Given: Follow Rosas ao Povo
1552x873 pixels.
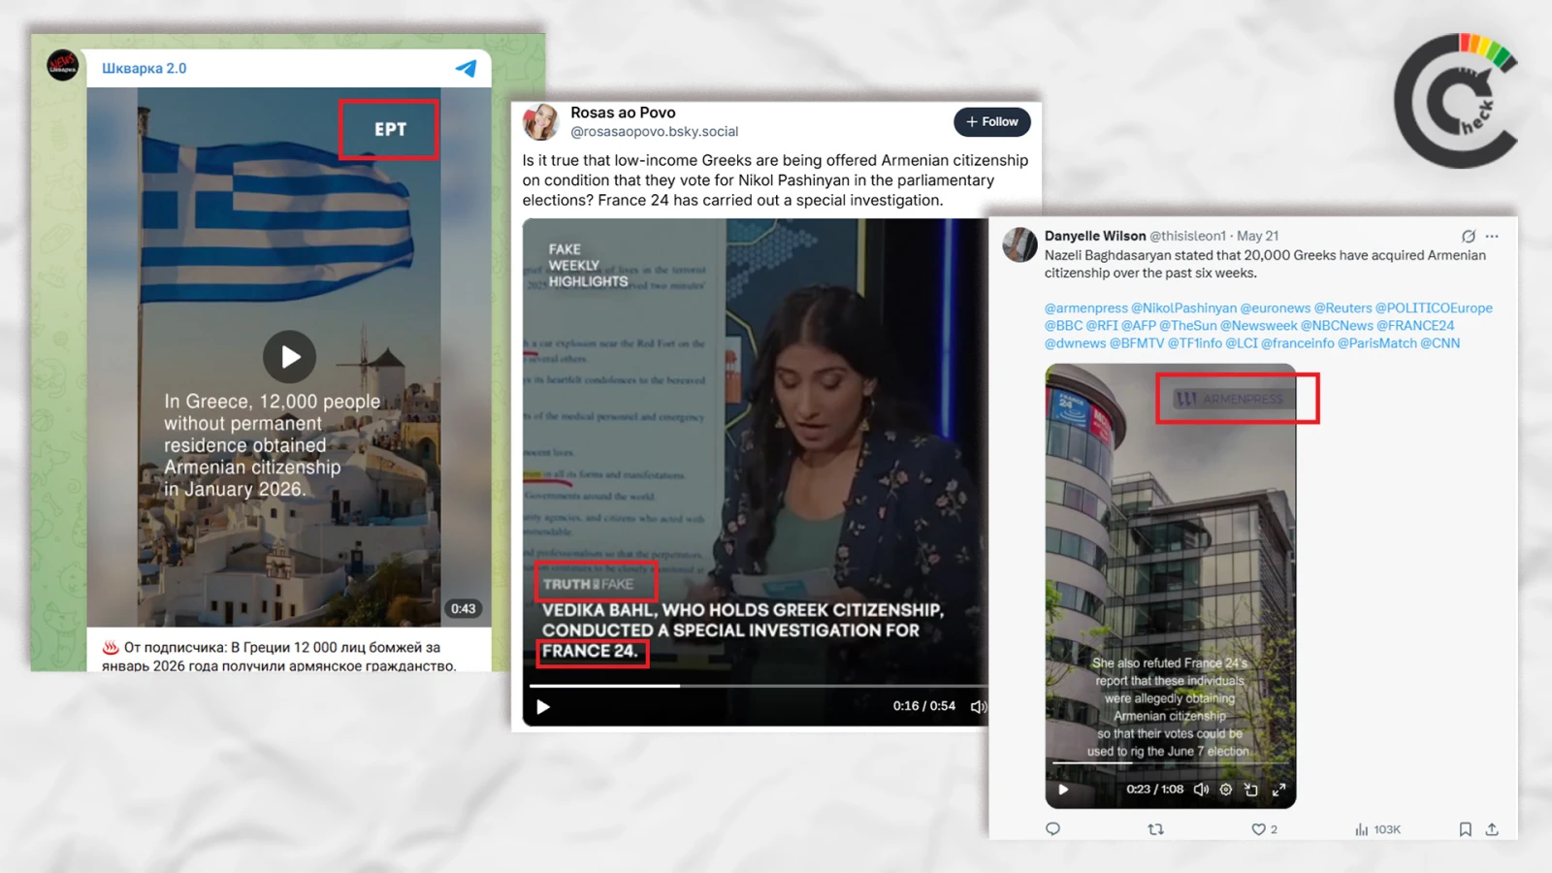Looking at the screenshot, I should 991,121.
